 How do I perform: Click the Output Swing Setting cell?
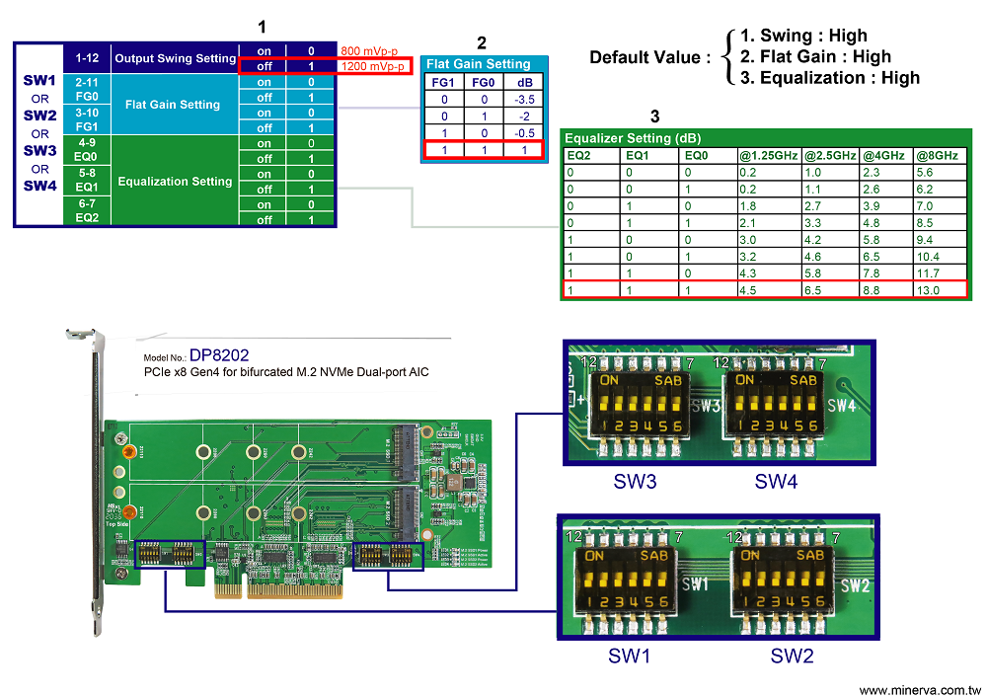tap(175, 58)
